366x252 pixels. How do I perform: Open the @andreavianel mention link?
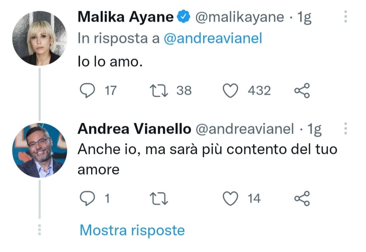tap(213, 39)
